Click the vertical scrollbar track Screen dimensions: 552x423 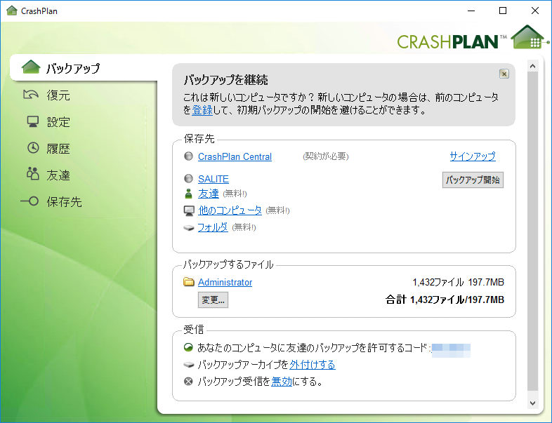(532, 231)
